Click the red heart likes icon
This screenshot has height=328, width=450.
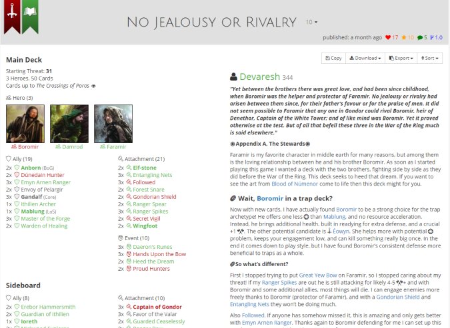point(388,37)
